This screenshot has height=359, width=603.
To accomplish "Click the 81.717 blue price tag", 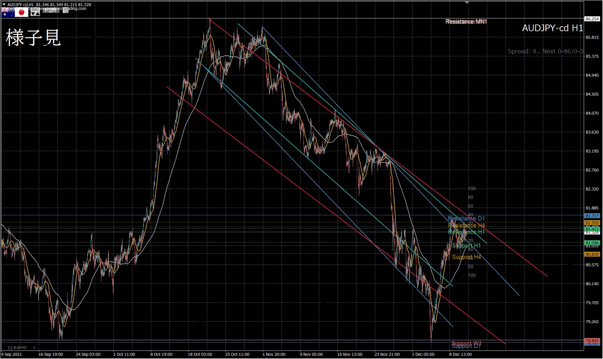I will click(x=592, y=216).
